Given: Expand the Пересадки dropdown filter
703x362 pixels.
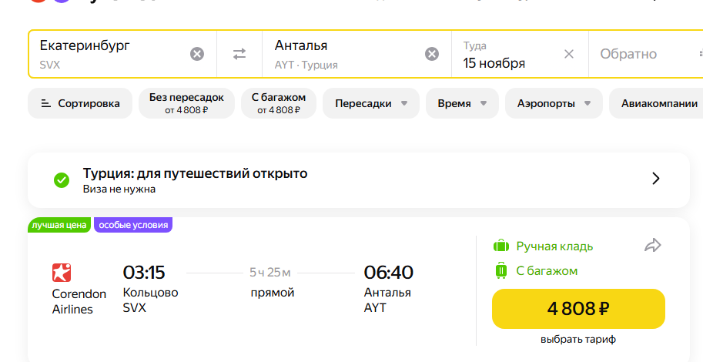Looking at the screenshot, I should click(371, 103).
